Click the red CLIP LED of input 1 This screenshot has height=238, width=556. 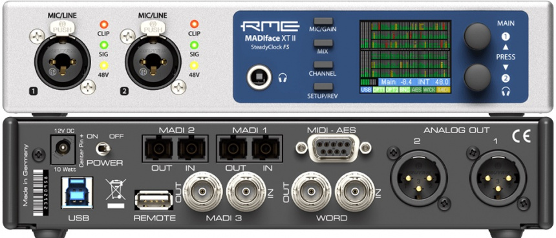point(103,25)
